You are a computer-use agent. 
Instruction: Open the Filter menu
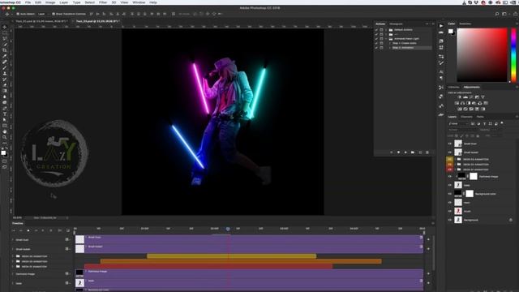103,2
